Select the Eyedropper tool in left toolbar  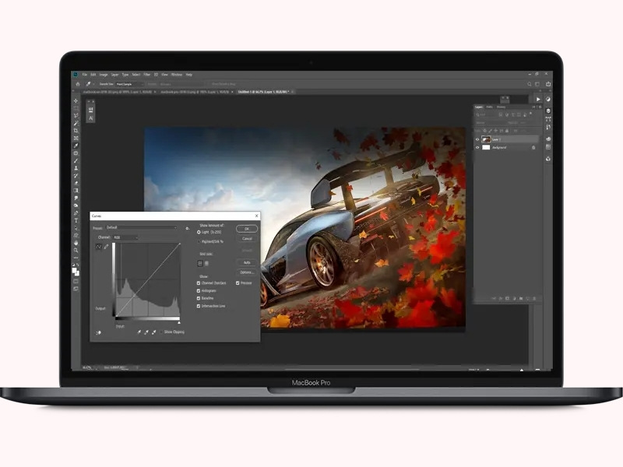coord(76,146)
